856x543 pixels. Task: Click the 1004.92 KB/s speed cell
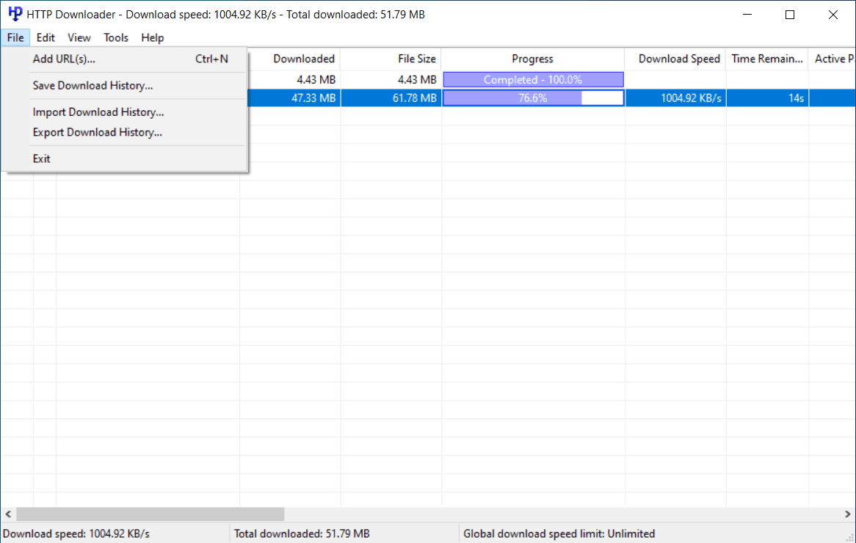pos(675,98)
